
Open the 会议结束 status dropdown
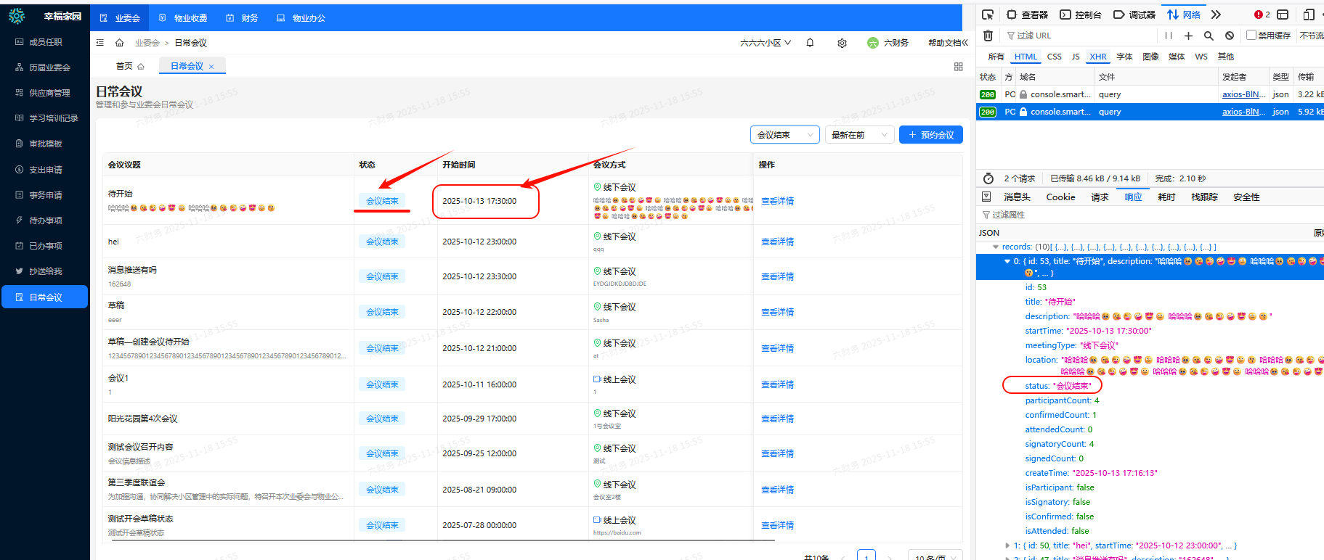[x=784, y=135]
